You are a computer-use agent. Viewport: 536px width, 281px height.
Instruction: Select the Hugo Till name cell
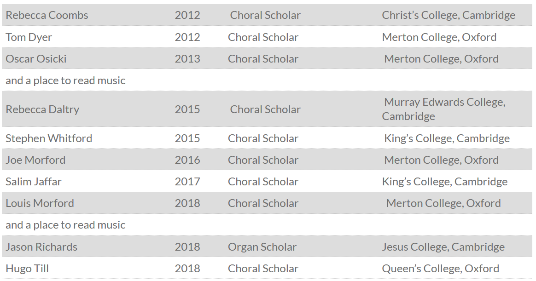pyautogui.click(x=27, y=269)
